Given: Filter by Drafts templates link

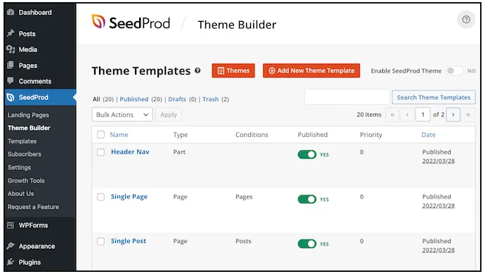Looking at the screenshot, I should [177, 99].
